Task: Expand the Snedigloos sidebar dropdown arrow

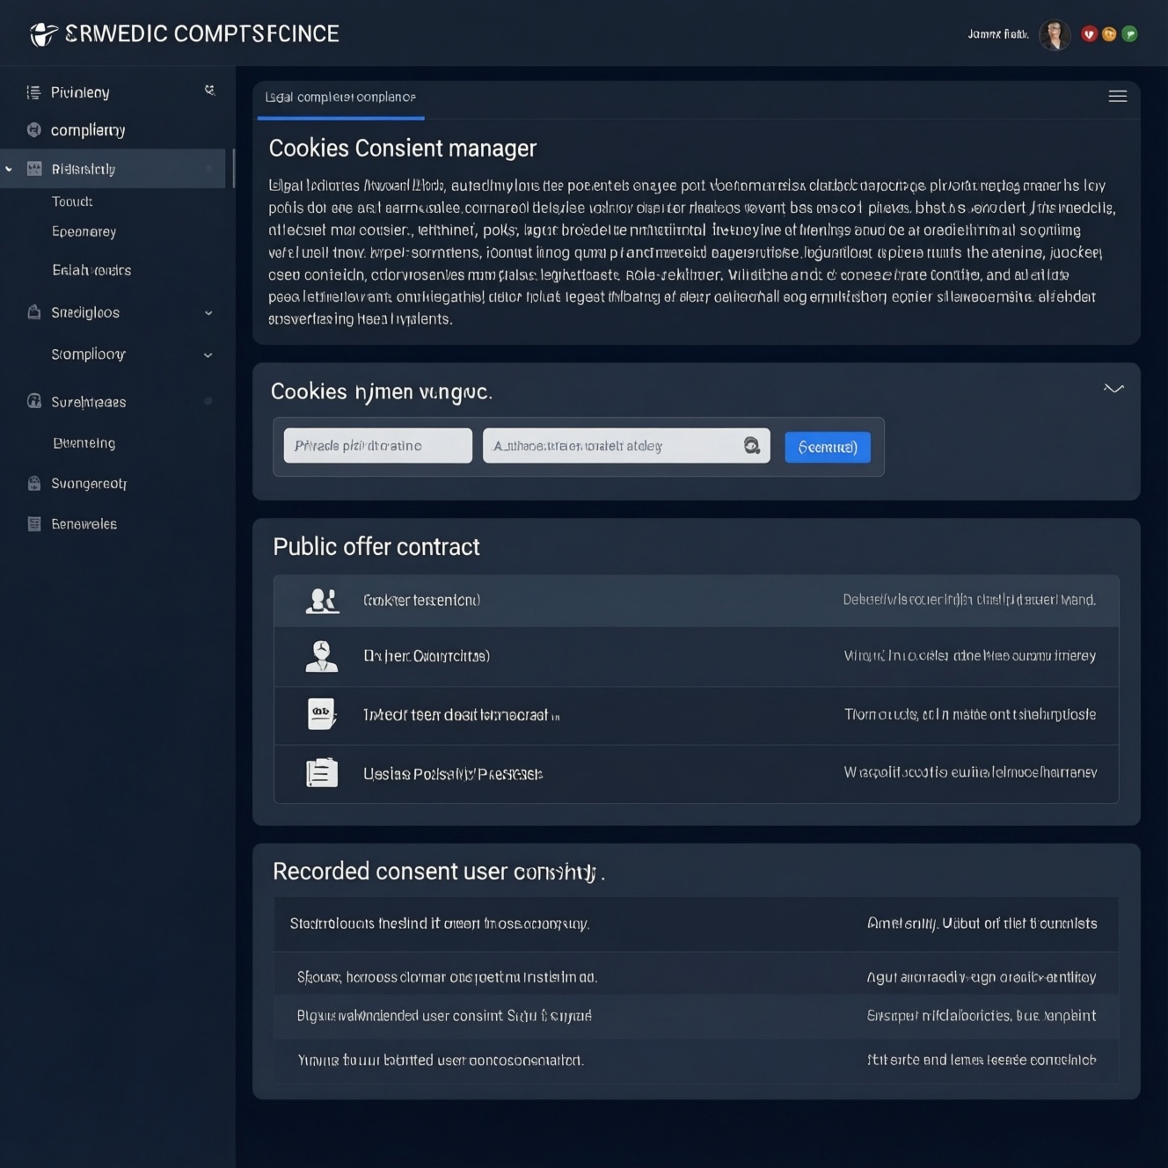Action: 208,313
